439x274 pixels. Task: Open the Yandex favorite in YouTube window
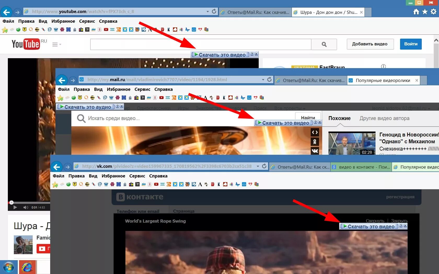click(100, 29)
